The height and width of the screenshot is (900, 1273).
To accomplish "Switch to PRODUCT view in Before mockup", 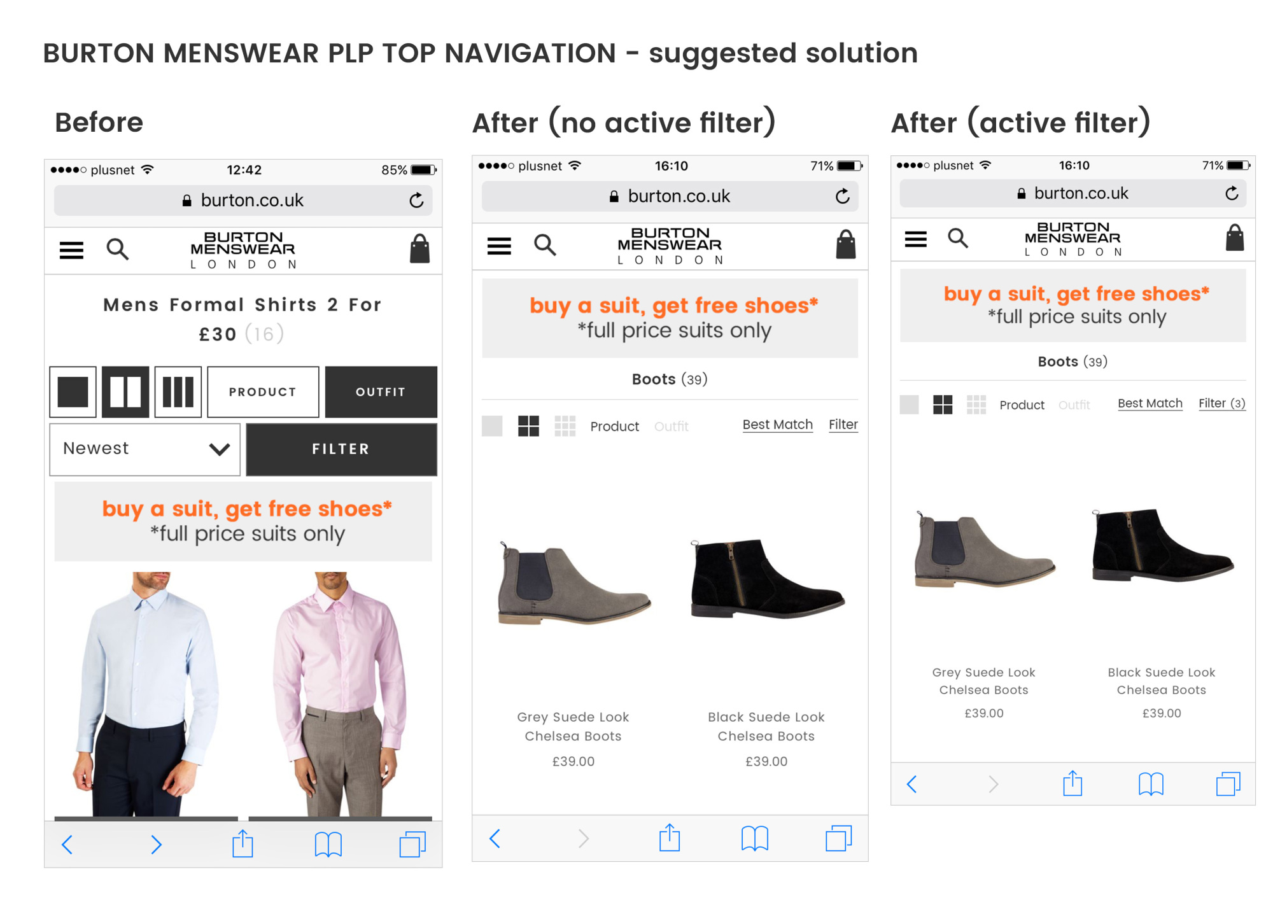I will [x=263, y=391].
